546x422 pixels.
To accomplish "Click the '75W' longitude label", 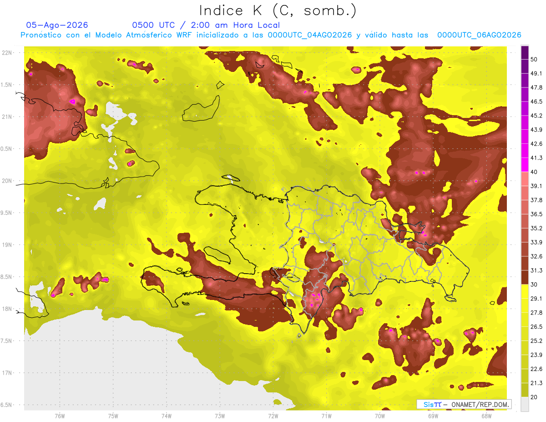I will (x=113, y=416).
